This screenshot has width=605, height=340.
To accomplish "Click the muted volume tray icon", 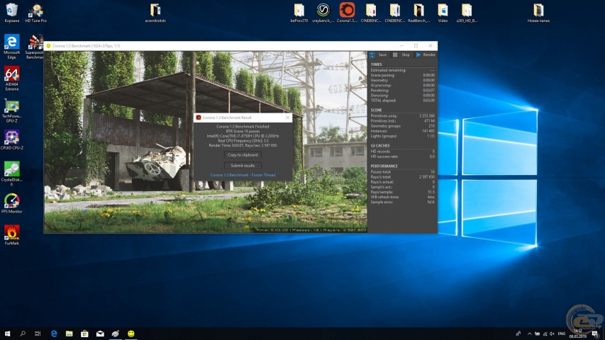I will pos(552,334).
